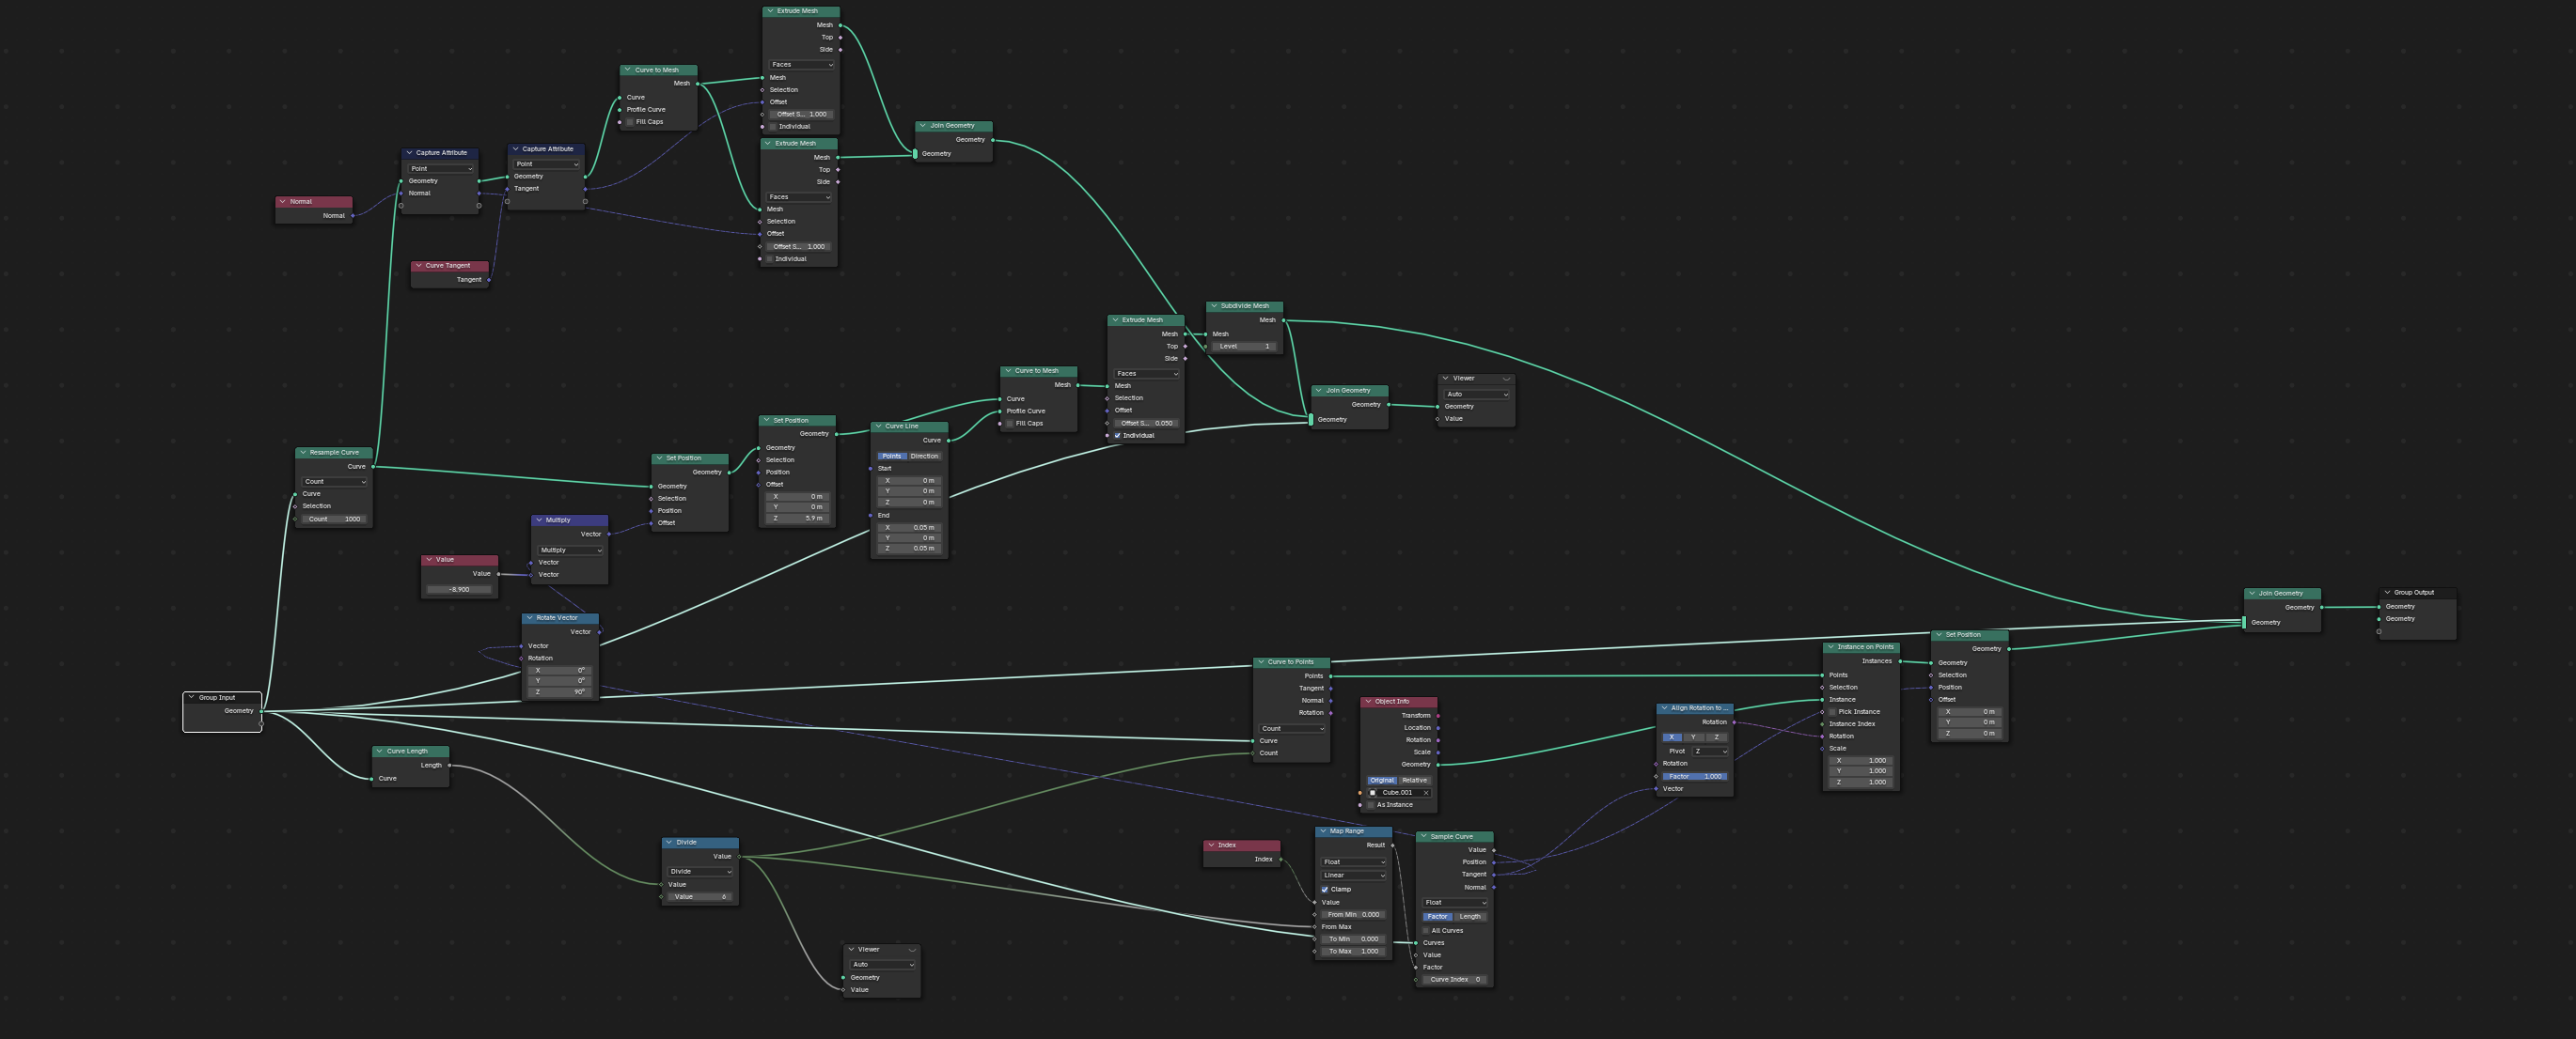Click the Cube.001 object type icon
This screenshot has width=2576, height=1039.
(1373, 792)
